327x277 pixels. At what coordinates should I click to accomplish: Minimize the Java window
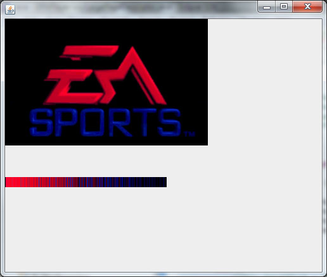[267, 7]
